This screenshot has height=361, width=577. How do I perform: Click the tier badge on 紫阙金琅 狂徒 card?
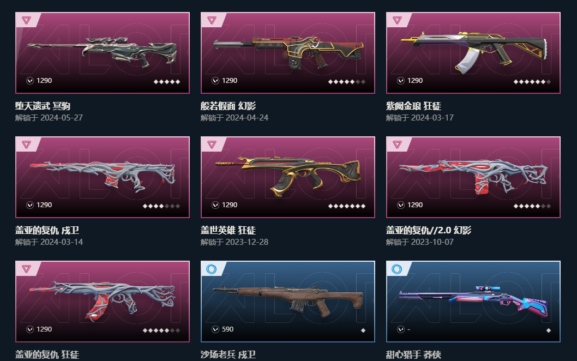398,20
